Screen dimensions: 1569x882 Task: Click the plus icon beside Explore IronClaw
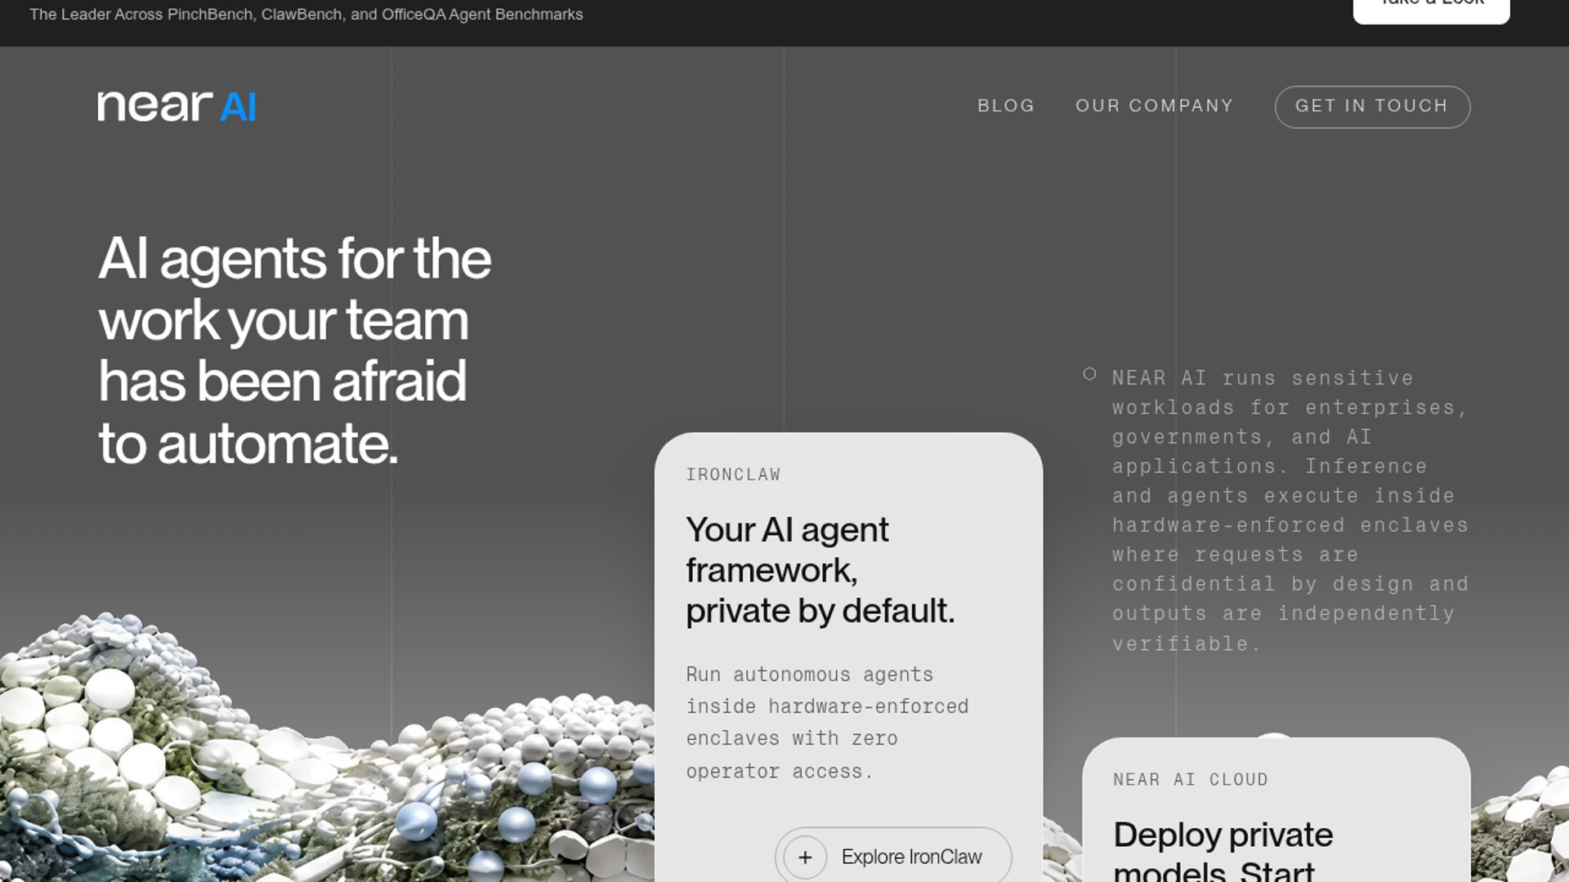805,857
